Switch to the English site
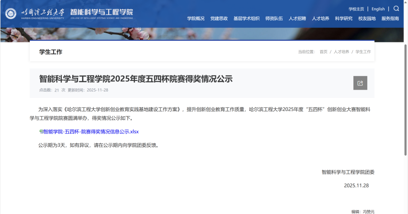Viewport: 408px width, 214px height. click(378, 9)
